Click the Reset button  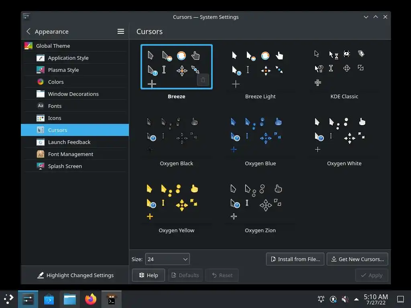click(x=222, y=275)
